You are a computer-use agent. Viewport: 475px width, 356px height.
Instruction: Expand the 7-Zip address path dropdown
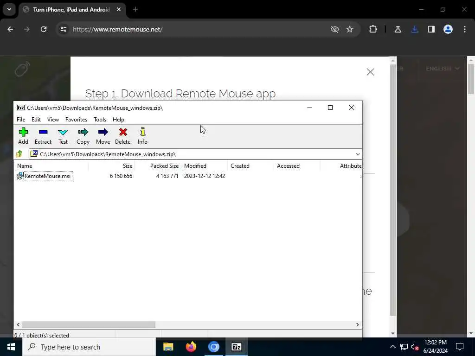tap(358, 154)
